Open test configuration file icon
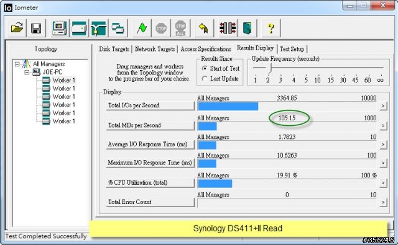Screen dimensions: 398x245 pos(17,28)
